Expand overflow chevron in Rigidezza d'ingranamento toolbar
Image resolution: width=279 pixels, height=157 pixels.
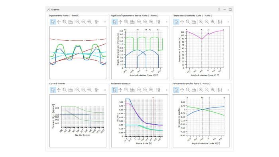[x=167, y=22]
